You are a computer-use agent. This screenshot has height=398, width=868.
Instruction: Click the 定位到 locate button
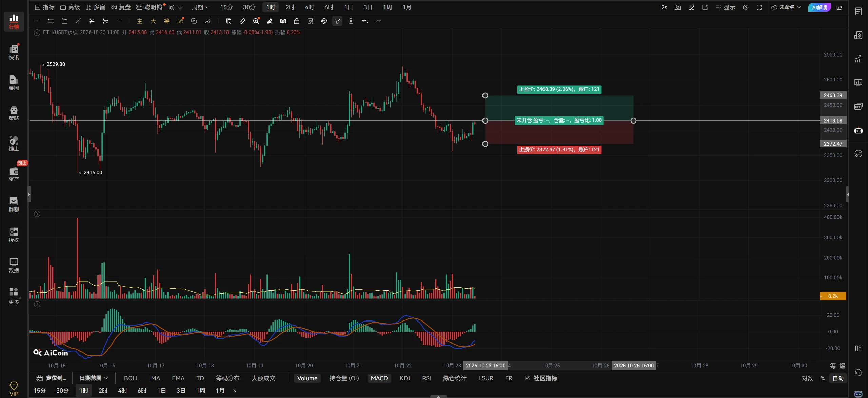(x=52, y=378)
